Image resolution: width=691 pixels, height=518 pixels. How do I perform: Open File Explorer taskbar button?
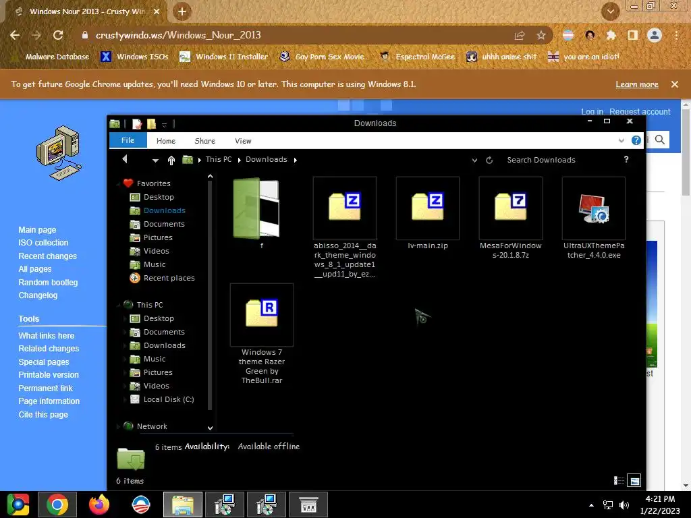point(183,505)
